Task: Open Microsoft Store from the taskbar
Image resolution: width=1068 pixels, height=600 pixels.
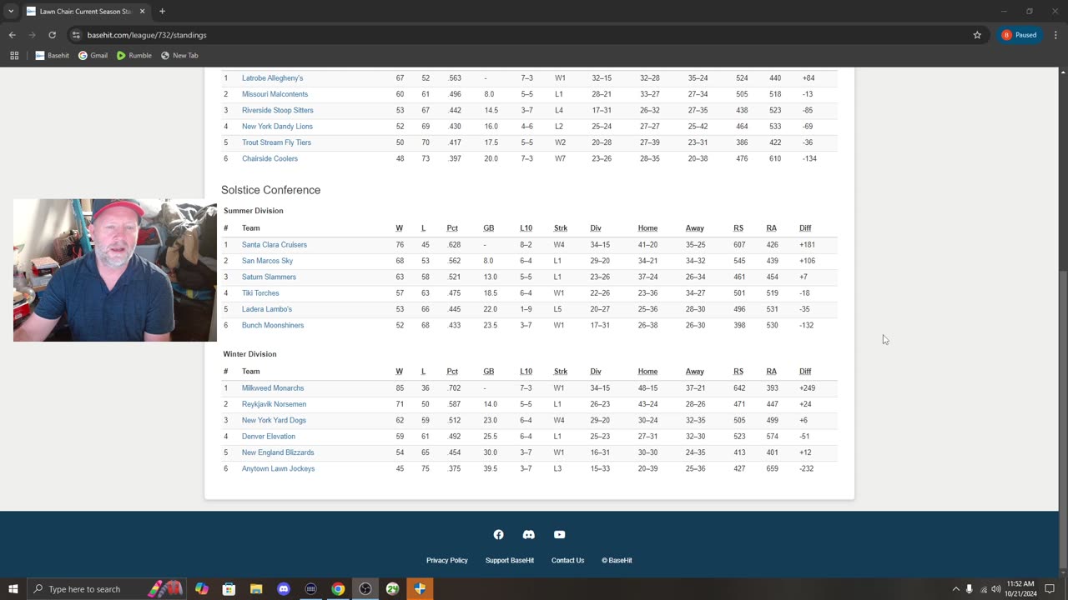Action: pos(229,589)
